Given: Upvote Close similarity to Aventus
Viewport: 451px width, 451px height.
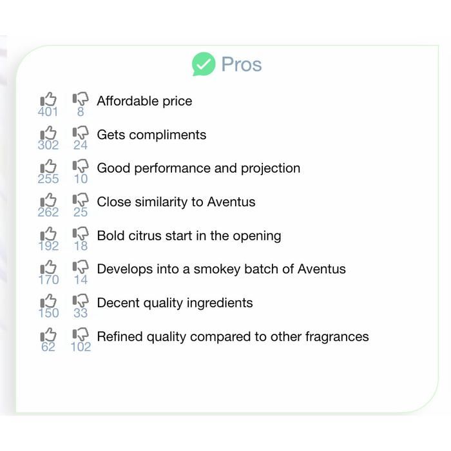Looking at the screenshot, I should pyautogui.click(x=48, y=200).
